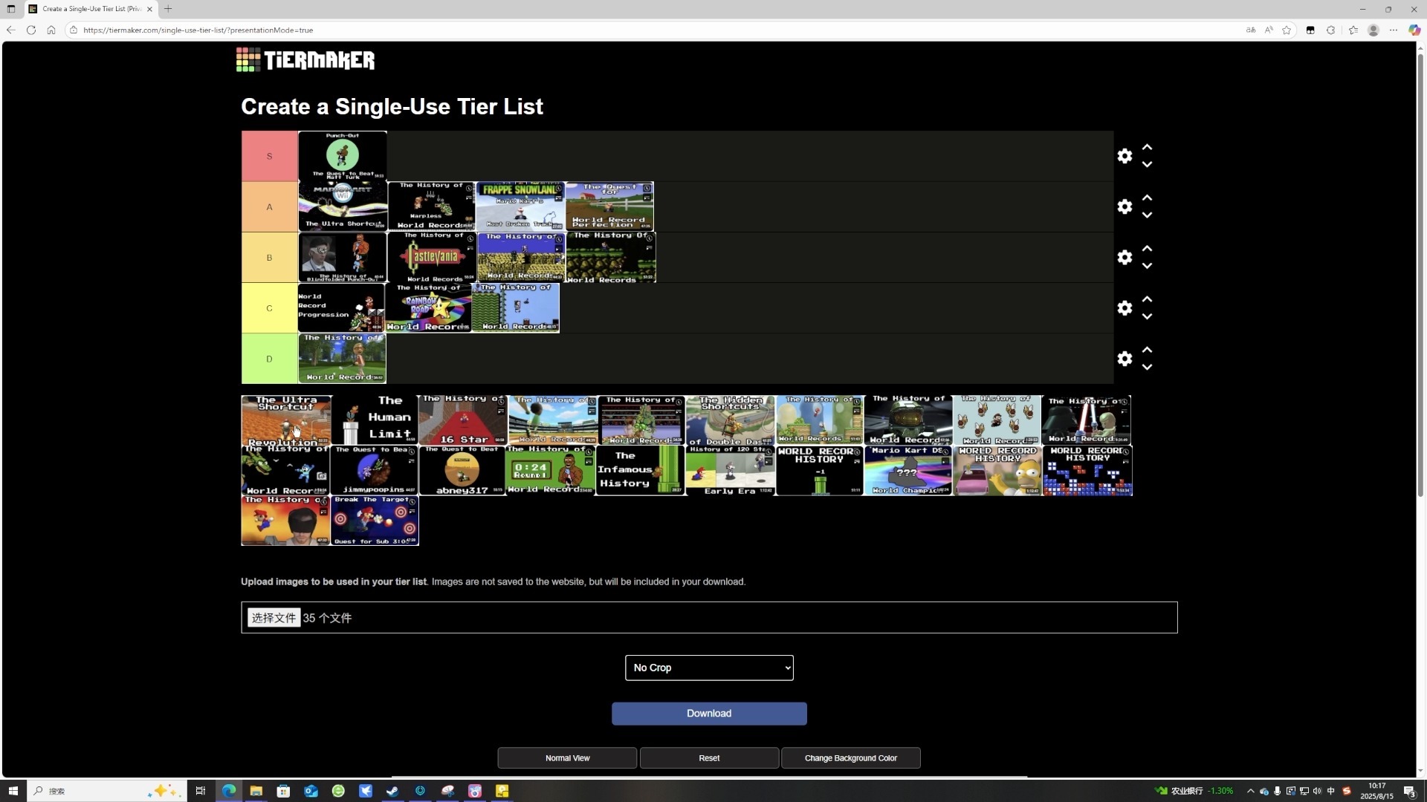Open File Explorer from the taskbar
1427x802 pixels.
coord(256,791)
